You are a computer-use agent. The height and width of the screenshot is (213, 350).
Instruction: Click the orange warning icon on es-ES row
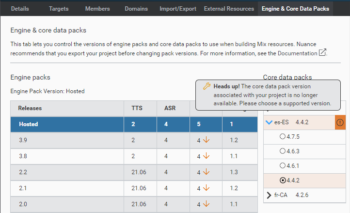click(x=340, y=123)
